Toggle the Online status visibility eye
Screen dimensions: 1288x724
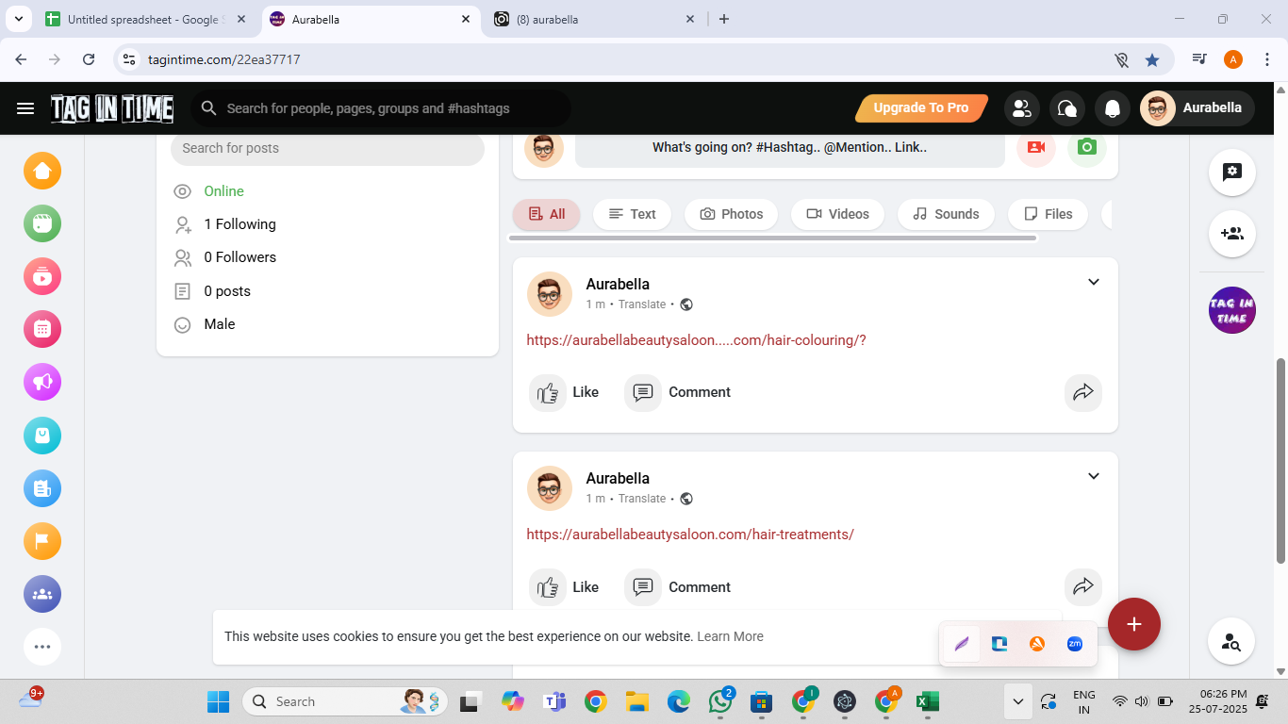tap(183, 191)
